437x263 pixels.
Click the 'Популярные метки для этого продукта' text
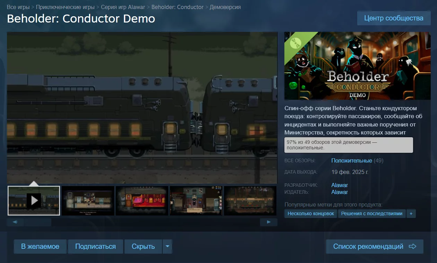tap(333, 204)
